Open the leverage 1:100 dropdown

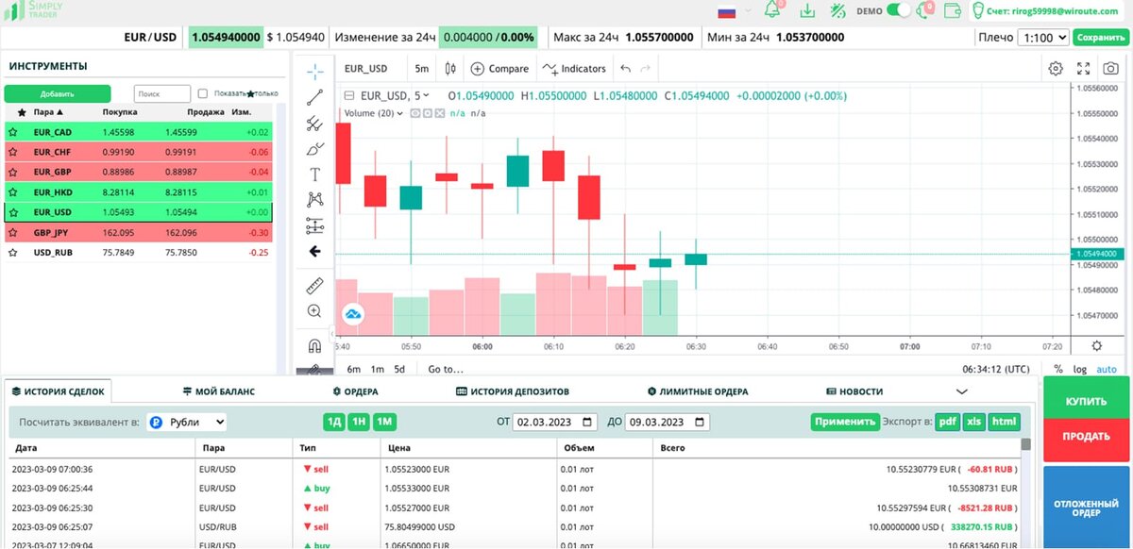point(1042,38)
